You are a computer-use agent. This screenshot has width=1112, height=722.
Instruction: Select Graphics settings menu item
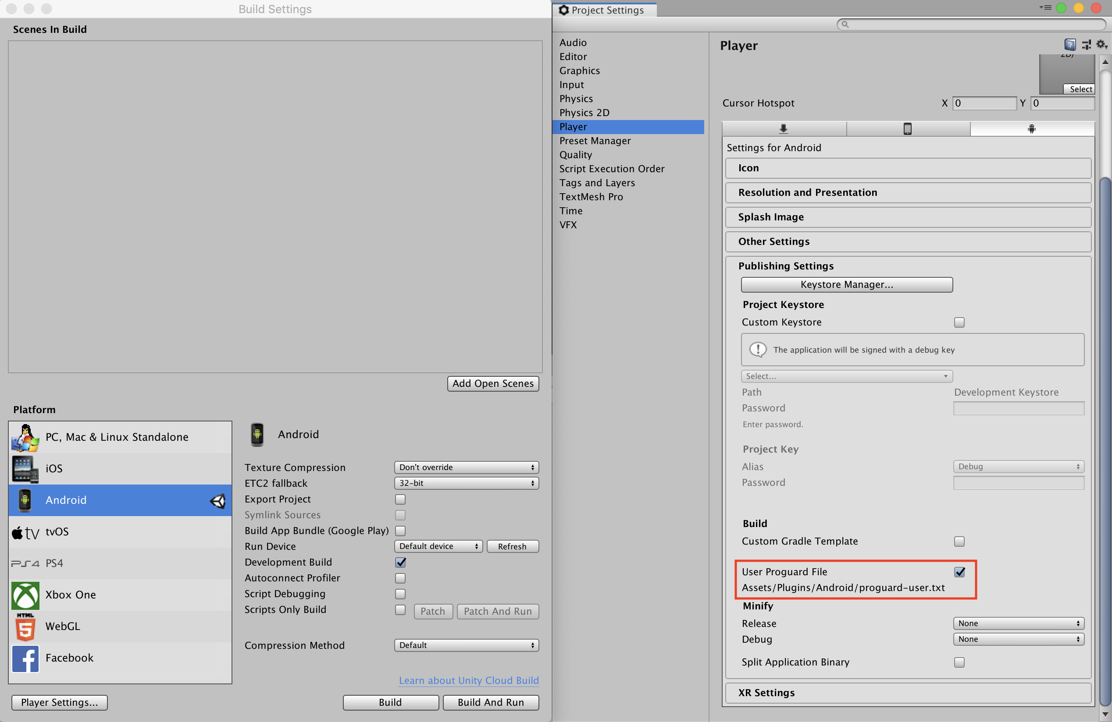coord(580,71)
